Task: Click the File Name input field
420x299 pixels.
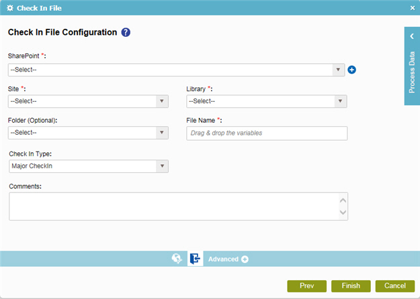Action: tap(267, 133)
